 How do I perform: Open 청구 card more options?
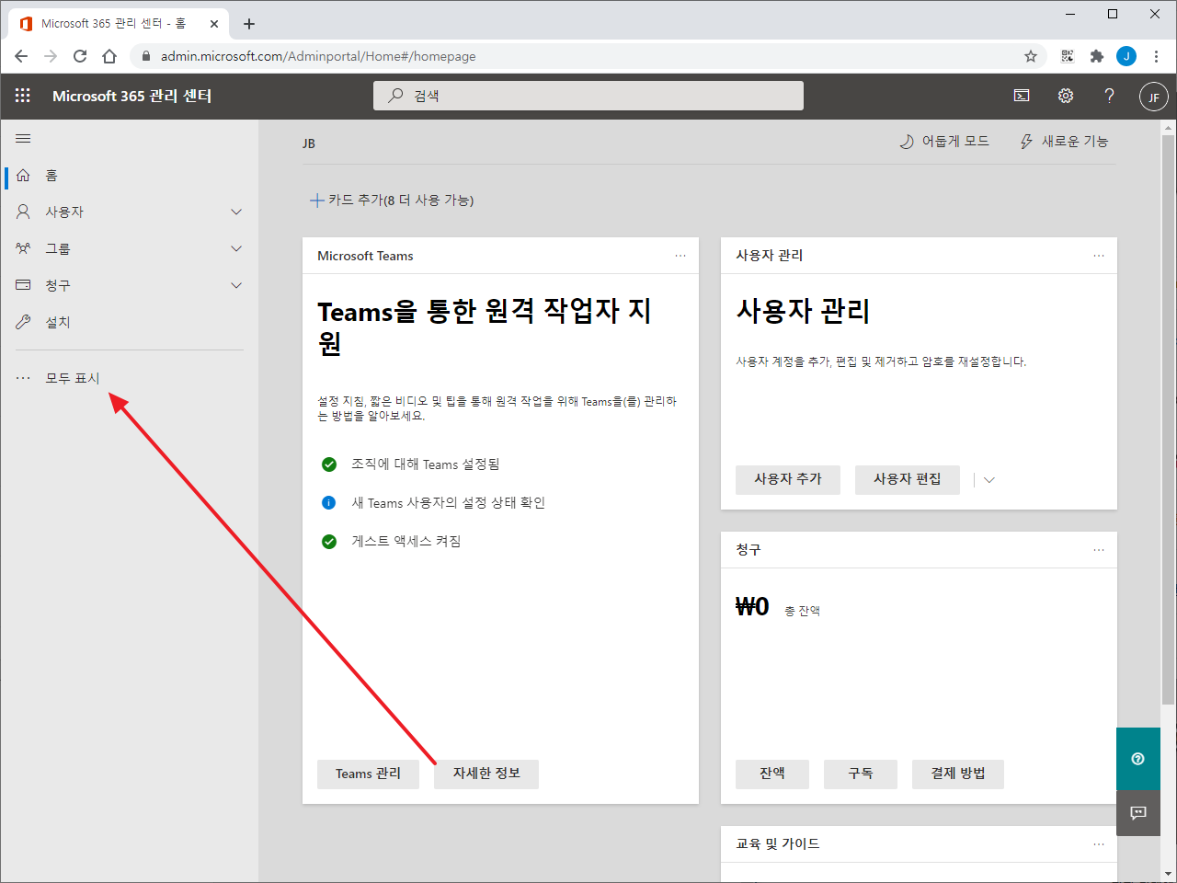[x=1099, y=550]
